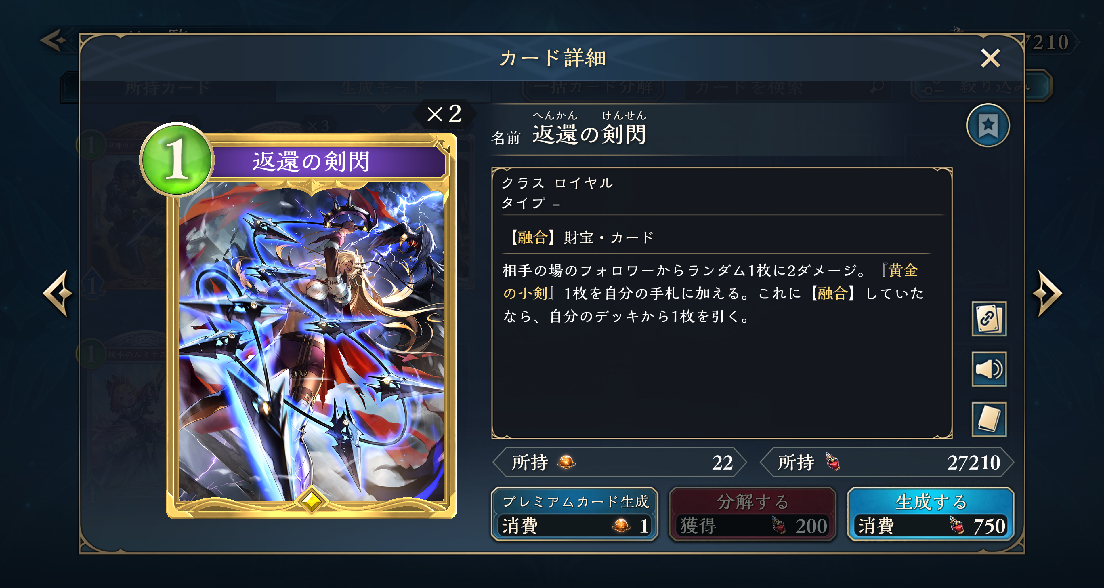Click the yellow rarity gem on card

click(312, 501)
